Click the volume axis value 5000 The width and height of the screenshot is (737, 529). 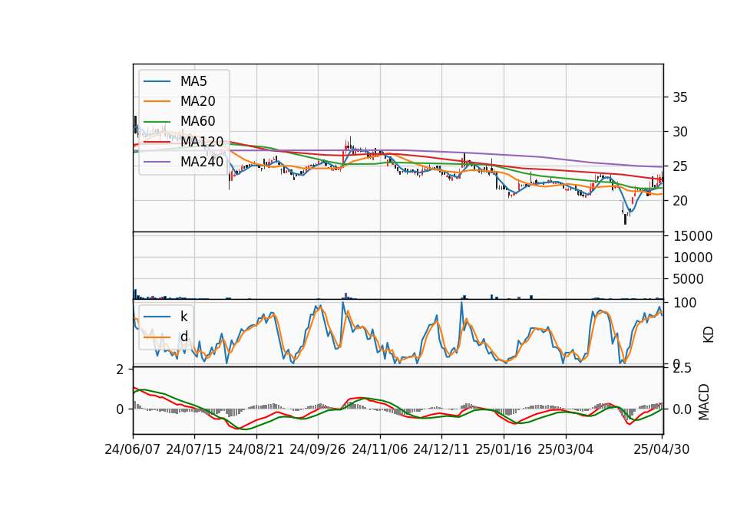tap(689, 279)
